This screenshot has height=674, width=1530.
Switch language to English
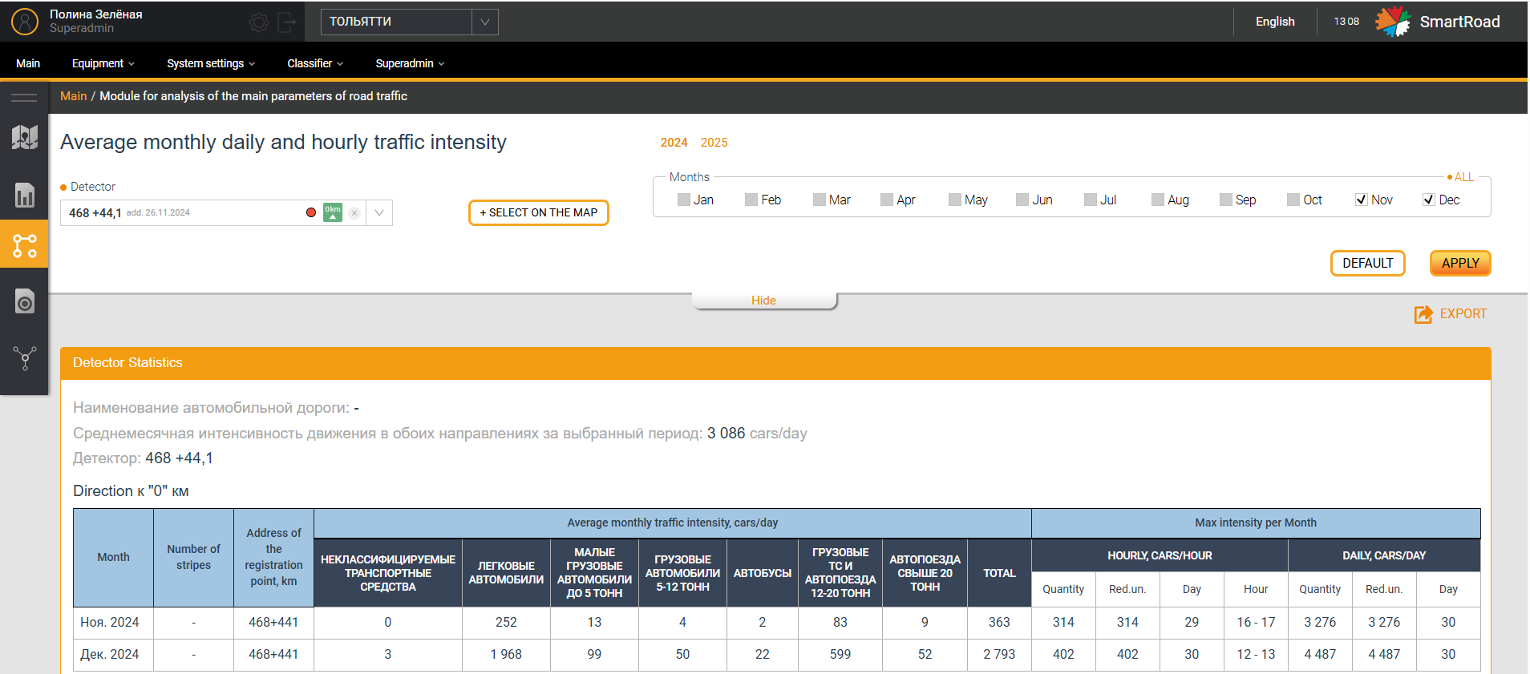pos(1275,22)
